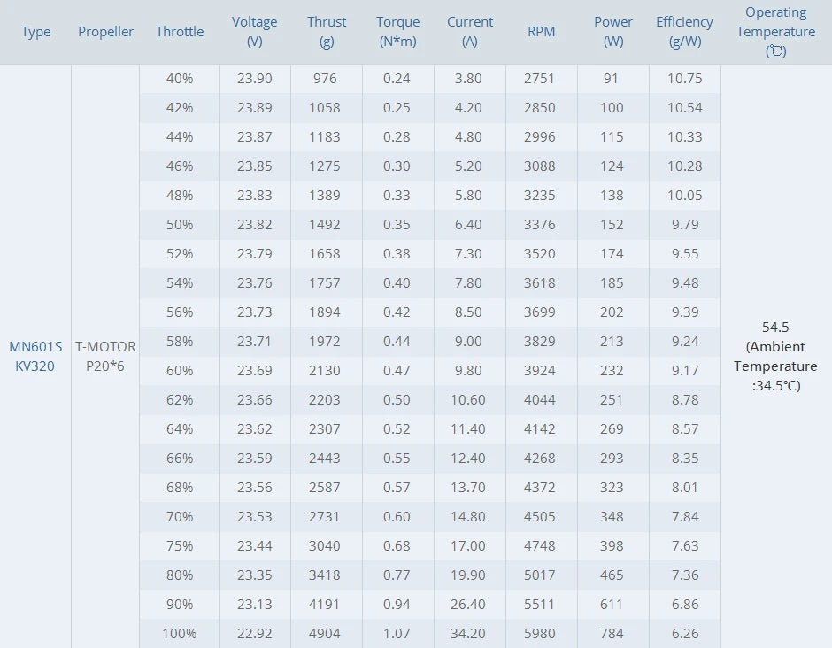Click the 10.75 efficiency value

coord(684,79)
